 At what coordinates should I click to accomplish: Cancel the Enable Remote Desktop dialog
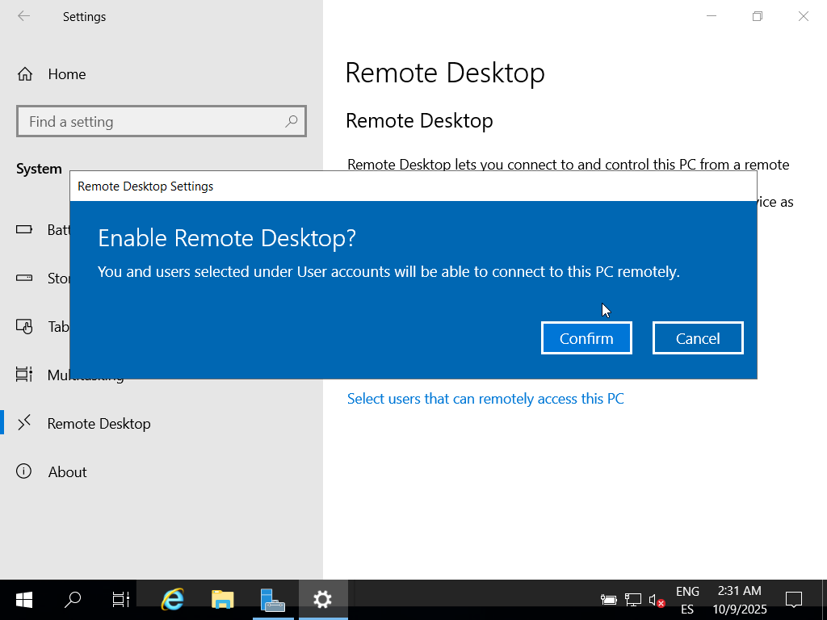point(698,338)
